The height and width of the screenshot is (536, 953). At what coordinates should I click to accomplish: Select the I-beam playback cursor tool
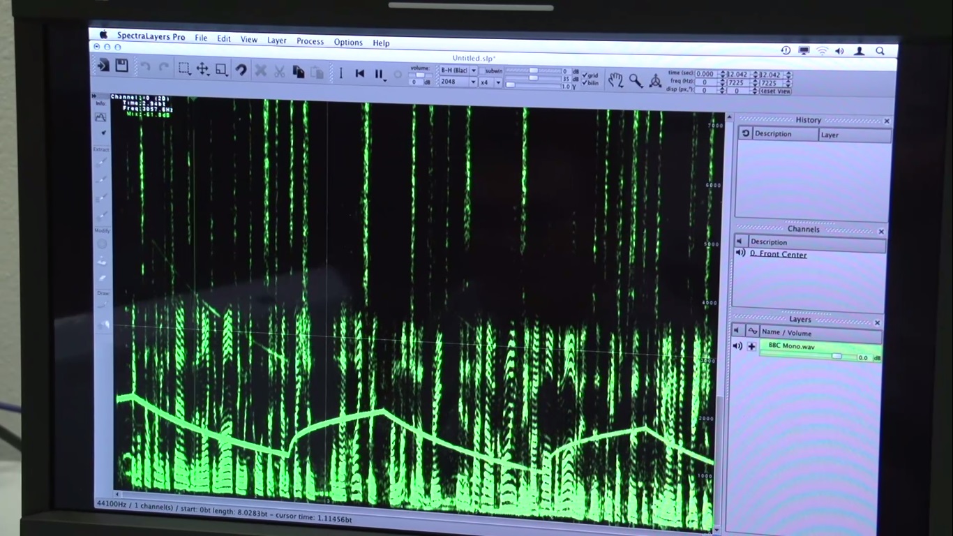point(340,73)
